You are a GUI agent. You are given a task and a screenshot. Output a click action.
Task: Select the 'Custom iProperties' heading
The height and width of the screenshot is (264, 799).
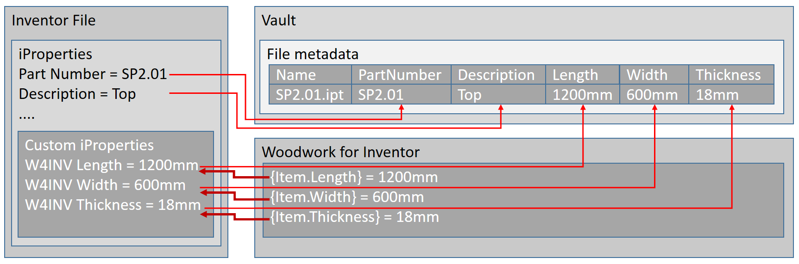[89, 145]
